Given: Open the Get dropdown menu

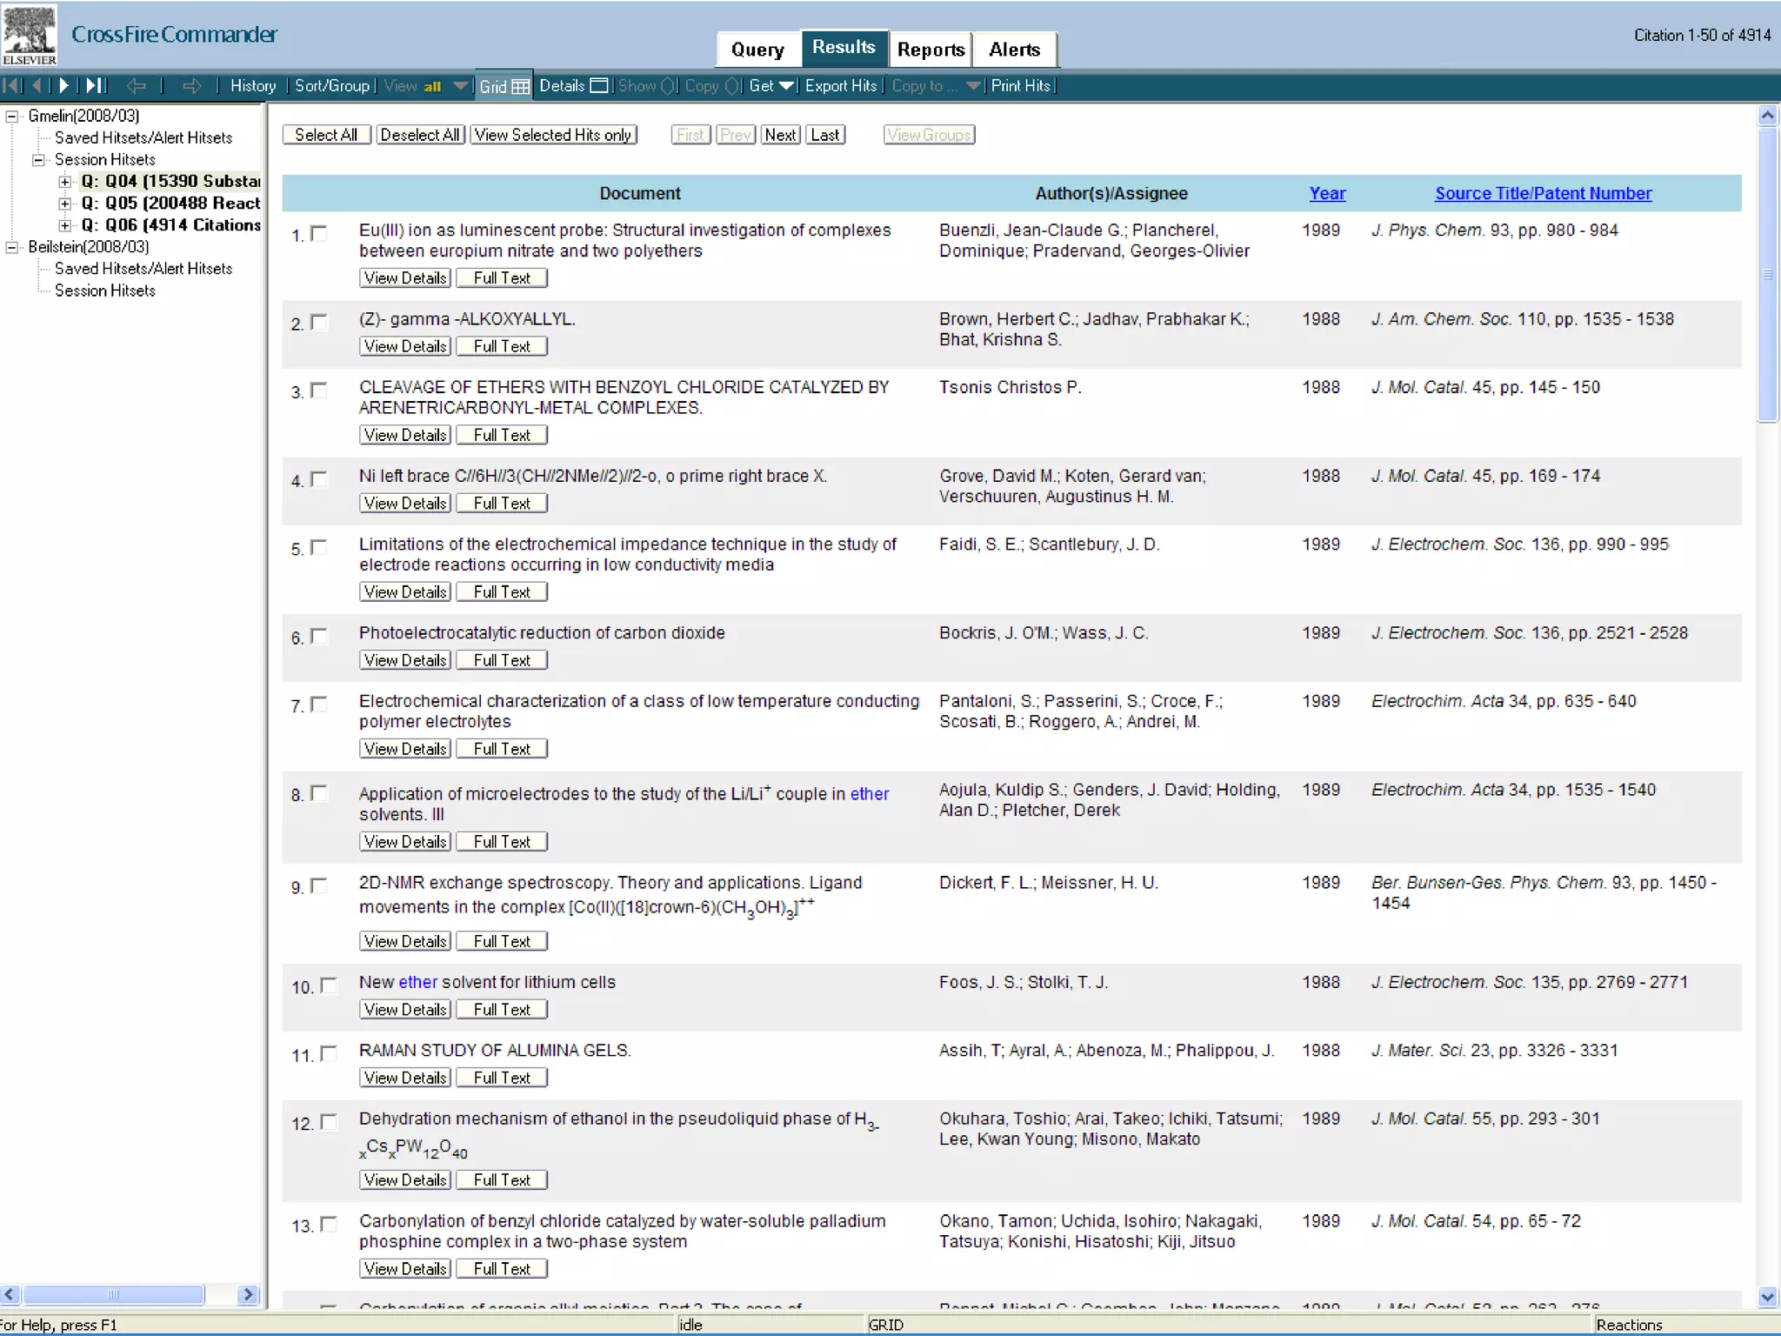Looking at the screenshot, I should 771,85.
